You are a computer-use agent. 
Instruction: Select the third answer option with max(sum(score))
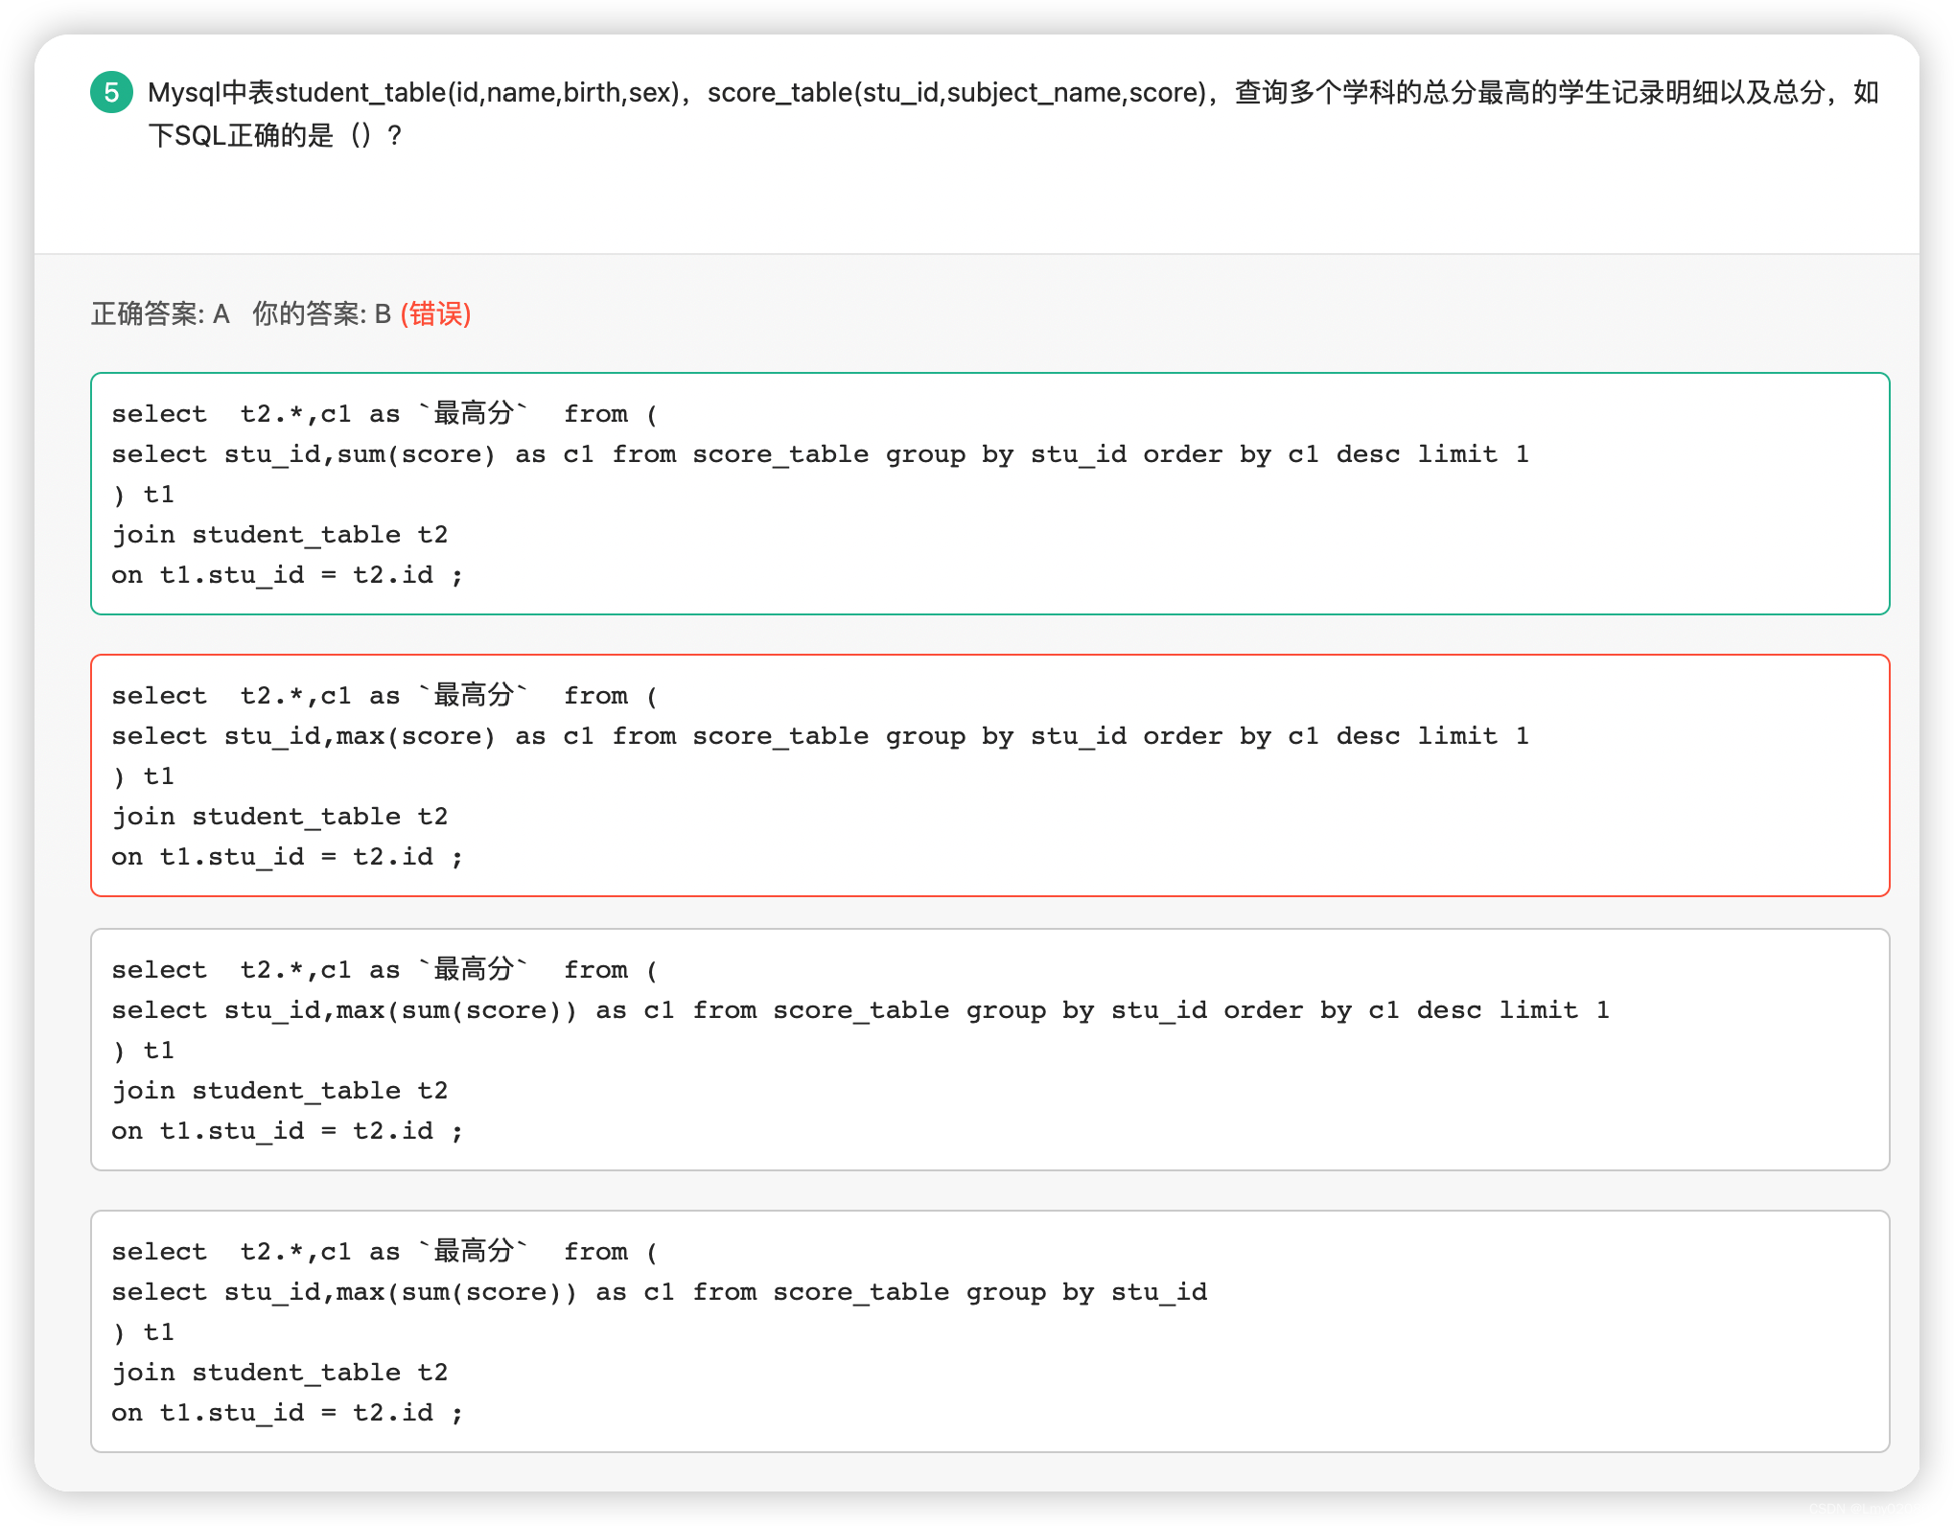click(988, 1049)
